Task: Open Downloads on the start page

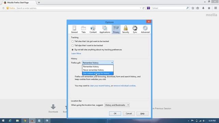Action: pyautogui.click(x=53, y=108)
